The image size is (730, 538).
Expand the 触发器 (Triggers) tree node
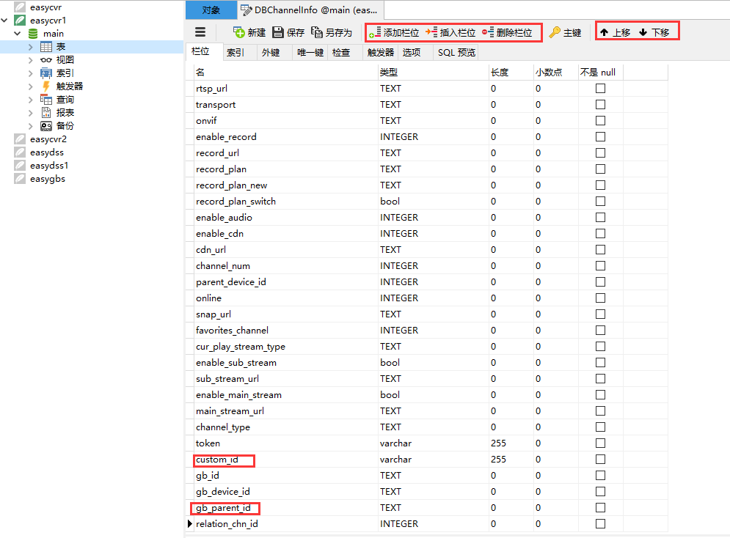tap(31, 86)
